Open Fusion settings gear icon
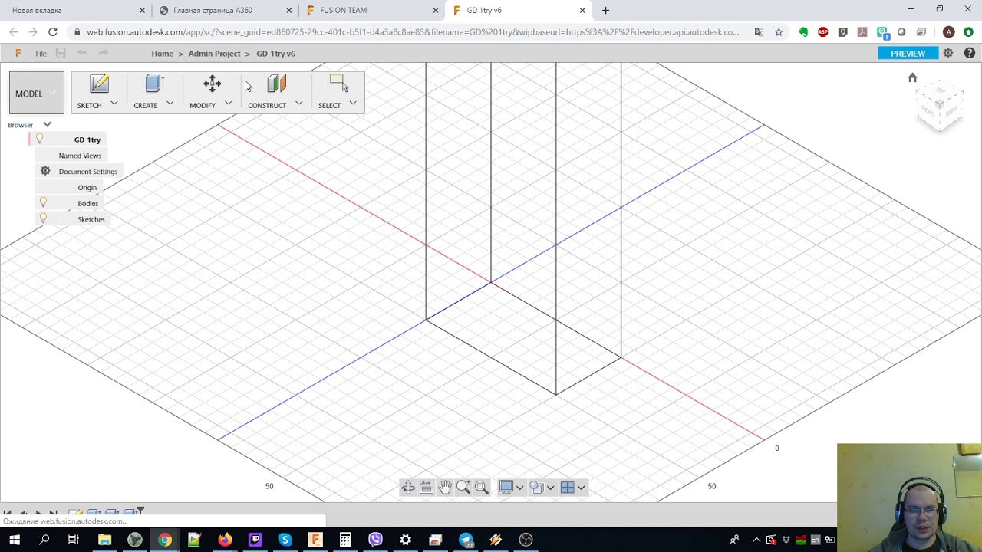 [948, 53]
